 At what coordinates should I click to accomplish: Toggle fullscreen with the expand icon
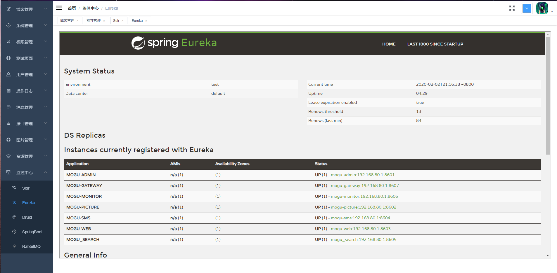(512, 8)
